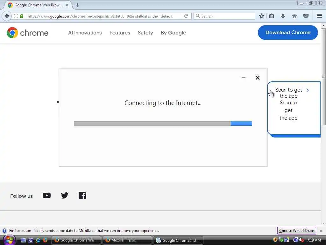Minimize the Chrome installer dialog

tap(244, 78)
